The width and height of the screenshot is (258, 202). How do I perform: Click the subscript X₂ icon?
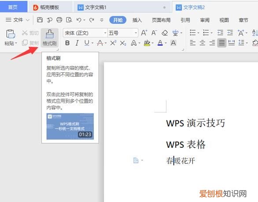click(x=123, y=43)
